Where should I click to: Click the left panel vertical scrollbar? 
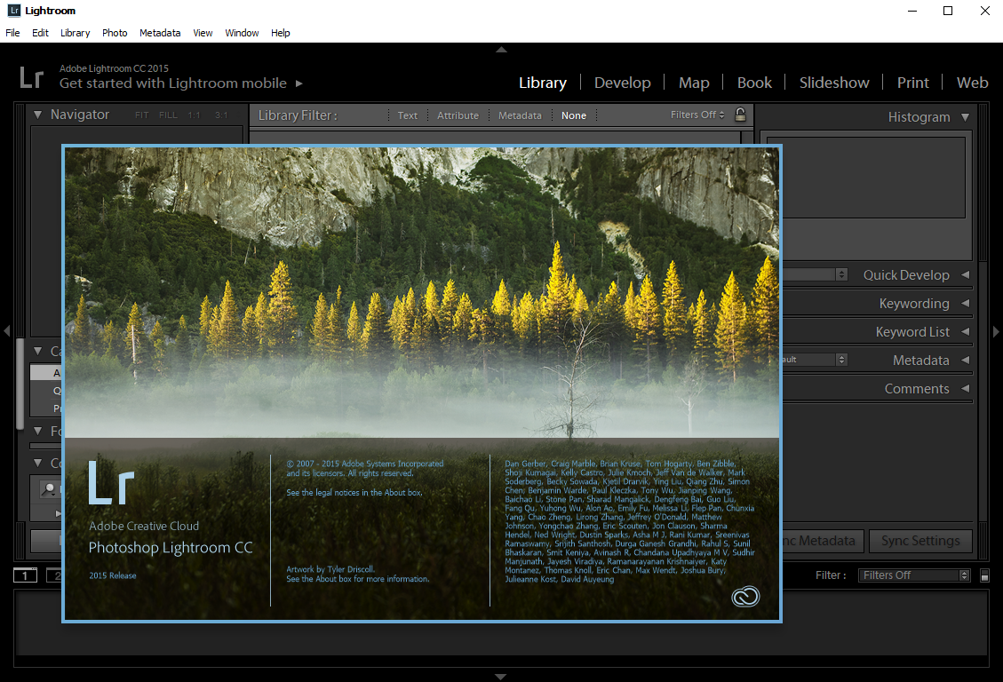tap(20, 384)
